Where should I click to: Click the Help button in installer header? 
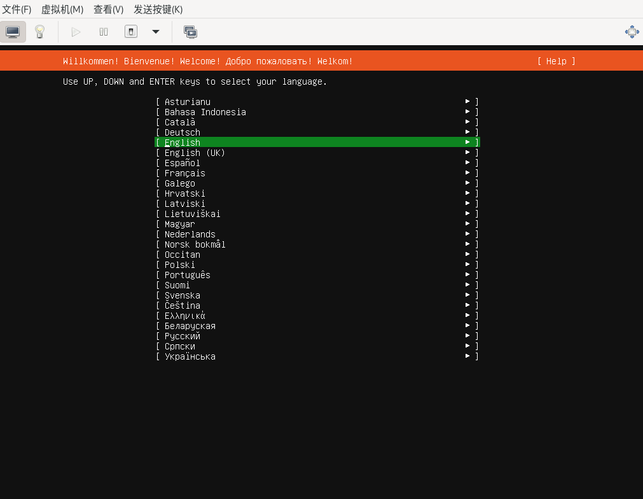(556, 61)
